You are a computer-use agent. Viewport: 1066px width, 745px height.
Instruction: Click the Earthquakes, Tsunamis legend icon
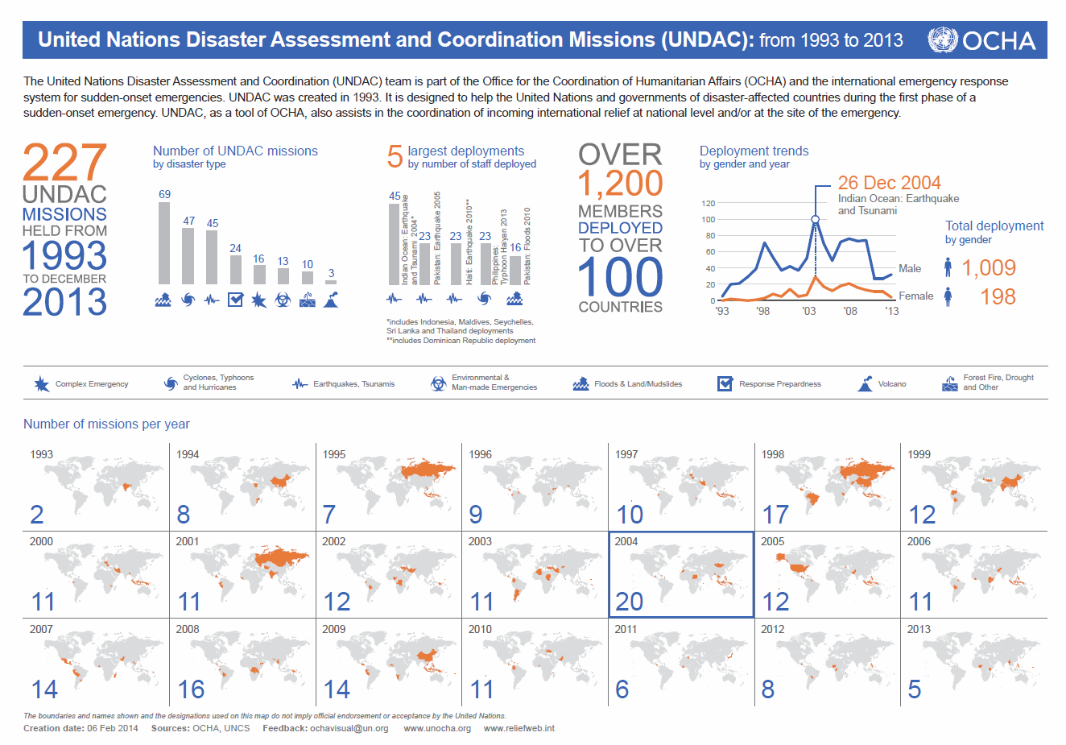[x=300, y=384]
